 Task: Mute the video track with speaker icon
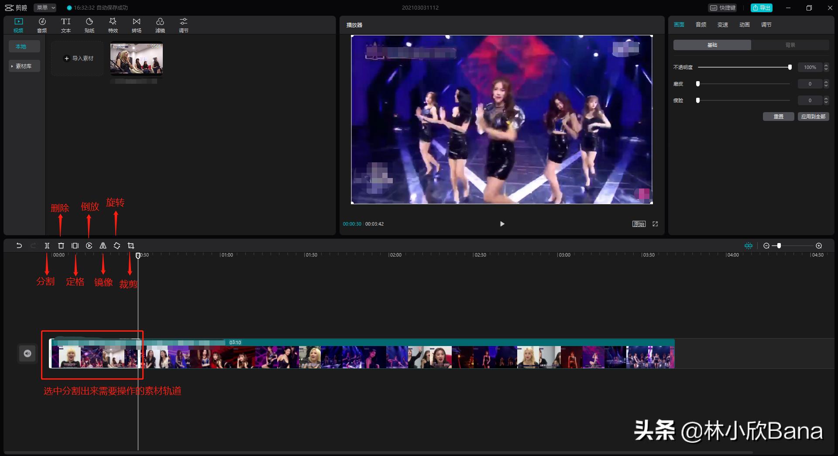coord(27,353)
